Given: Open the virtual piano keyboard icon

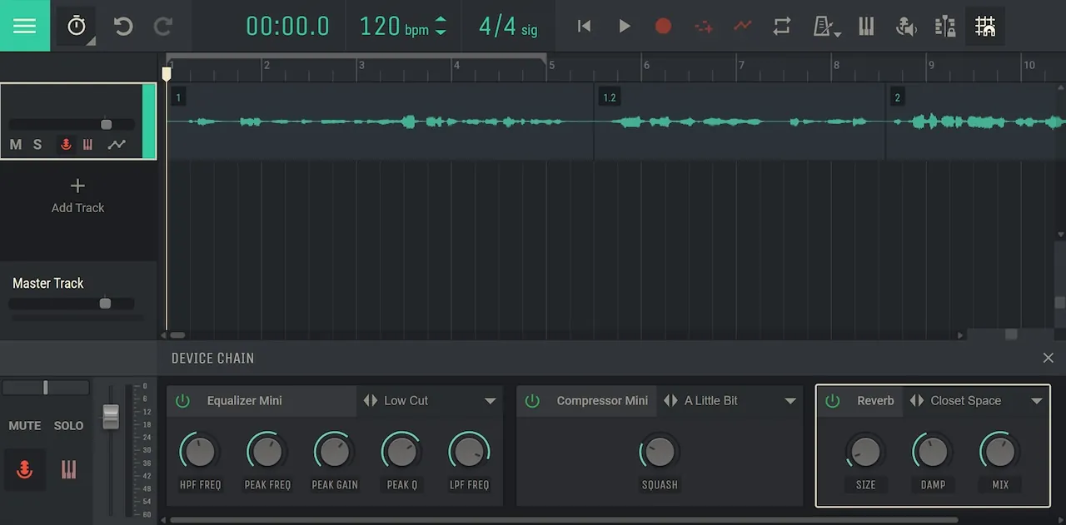Looking at the screenshot, I should coord(866,26).
